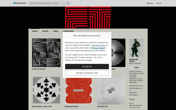Click the Jul 10 show date
176x110 pixels.
point(131,103)
